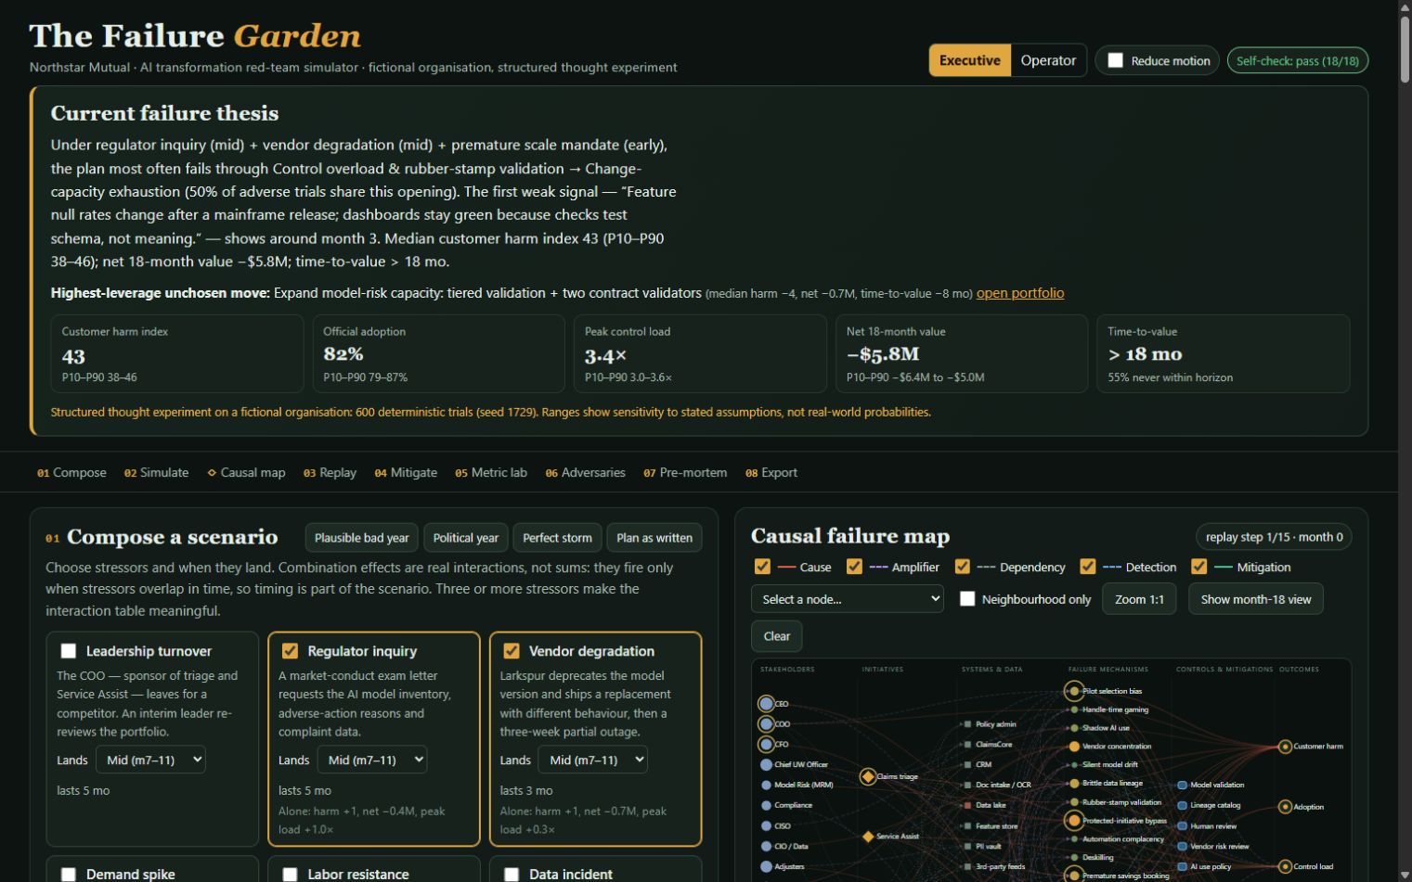Click the Data lake square node
The height and width of the screenshot is (882, 1412).
[x=967, y=805]
